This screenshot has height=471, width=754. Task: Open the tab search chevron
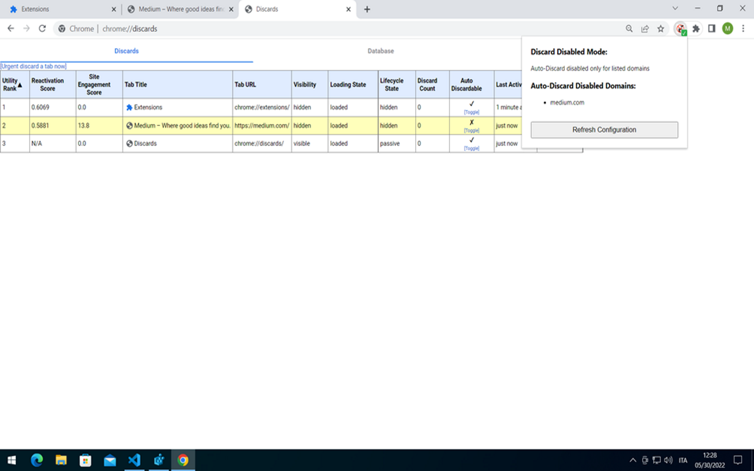[675, 8]
